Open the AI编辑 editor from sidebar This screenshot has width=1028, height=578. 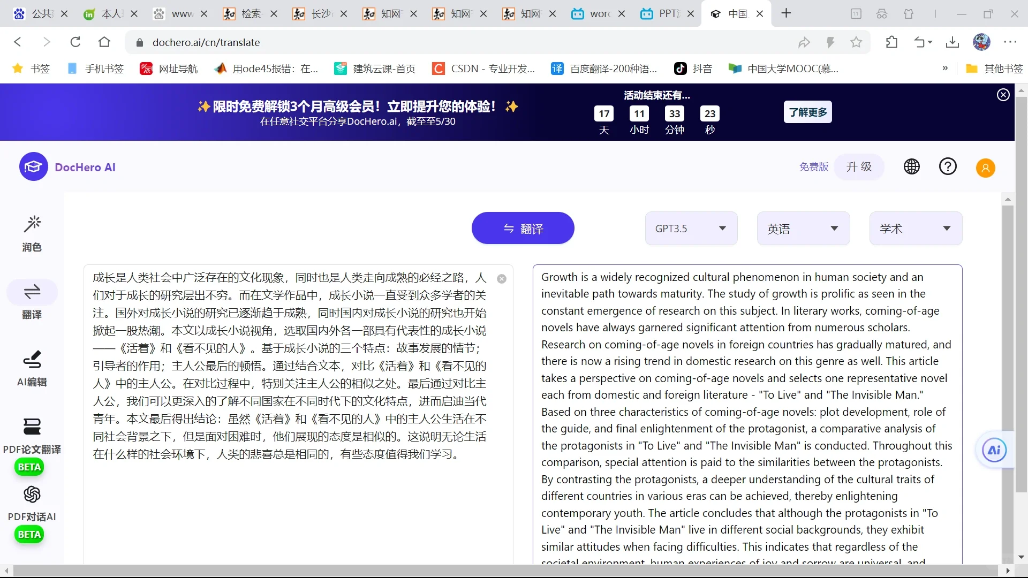pyautogui.click(x=32, y=368)
